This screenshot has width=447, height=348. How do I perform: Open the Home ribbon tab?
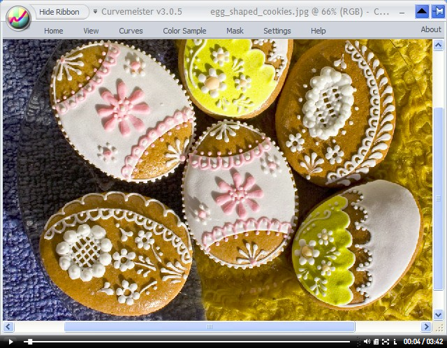point(54,31)
